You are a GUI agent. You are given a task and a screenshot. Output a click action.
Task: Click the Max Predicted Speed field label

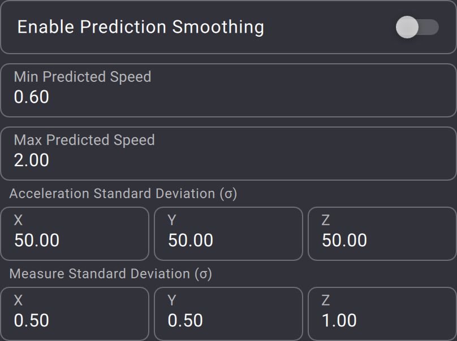coord(84,140)
